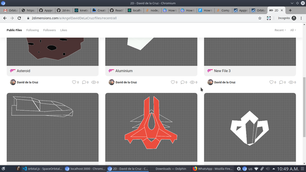Expand the Recent sort dropdown
This screenshot has width=306, height=172.
(280, 30)
